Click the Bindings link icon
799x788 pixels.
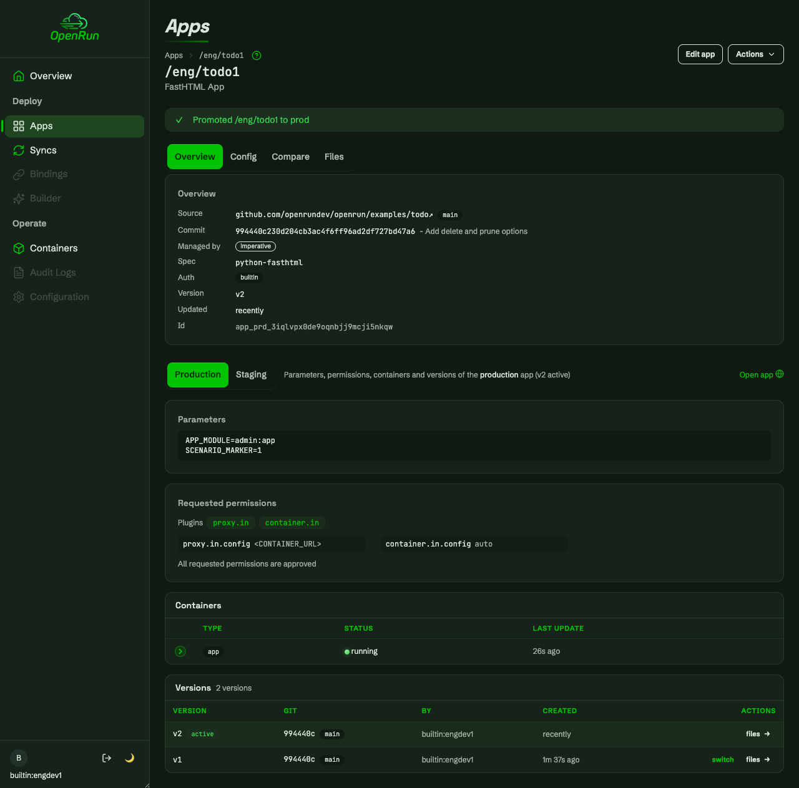click(x=19, y=174)
